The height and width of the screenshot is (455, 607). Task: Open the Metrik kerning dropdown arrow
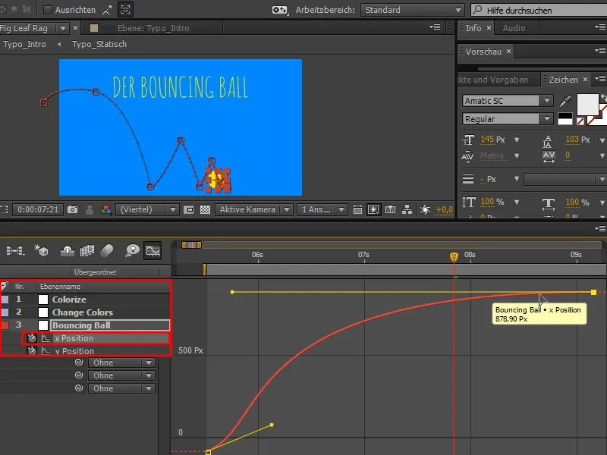click(517, 155)
